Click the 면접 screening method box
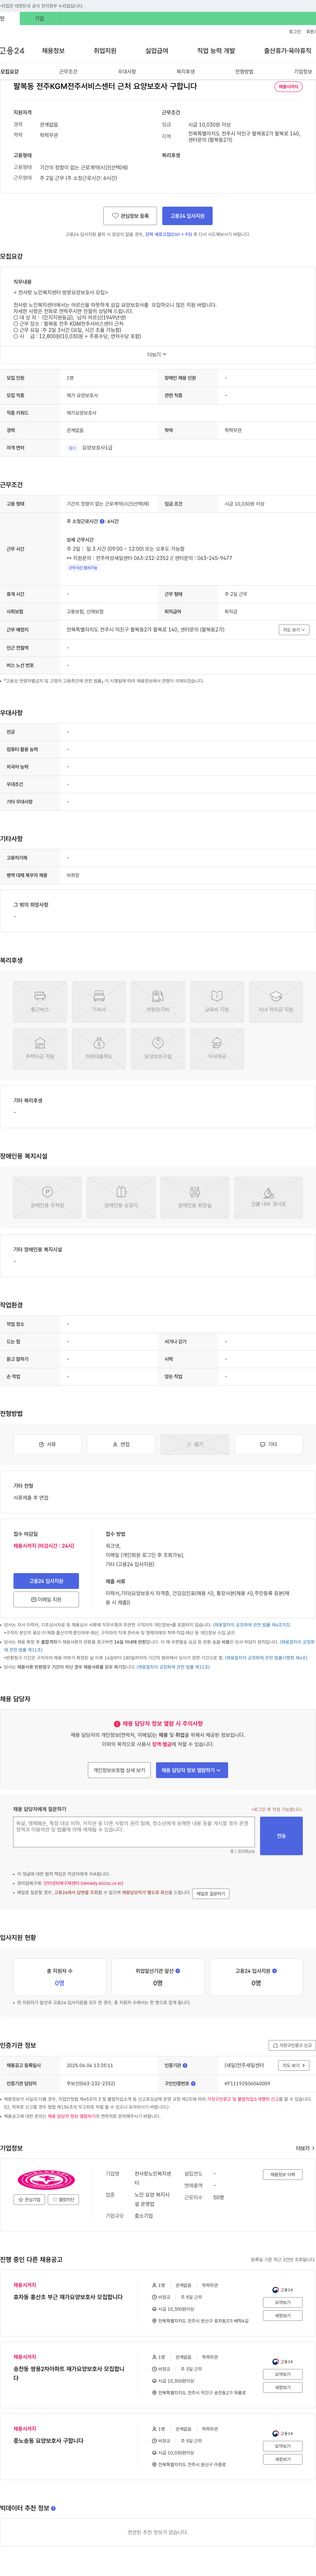 [x=121, y=1444]
